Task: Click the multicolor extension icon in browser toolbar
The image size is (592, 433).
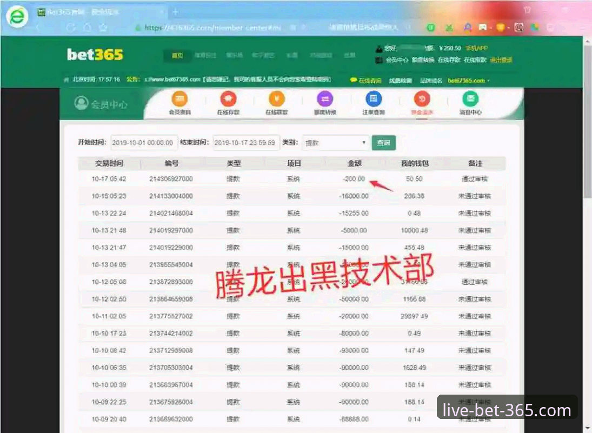Action: pyautogui.click(x=534, y=28)
